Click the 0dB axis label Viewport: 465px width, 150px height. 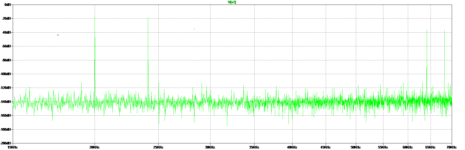point(8,5)
